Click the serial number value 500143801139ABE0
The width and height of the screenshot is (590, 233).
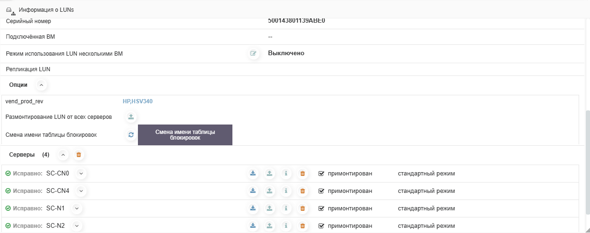pos(296,21)
